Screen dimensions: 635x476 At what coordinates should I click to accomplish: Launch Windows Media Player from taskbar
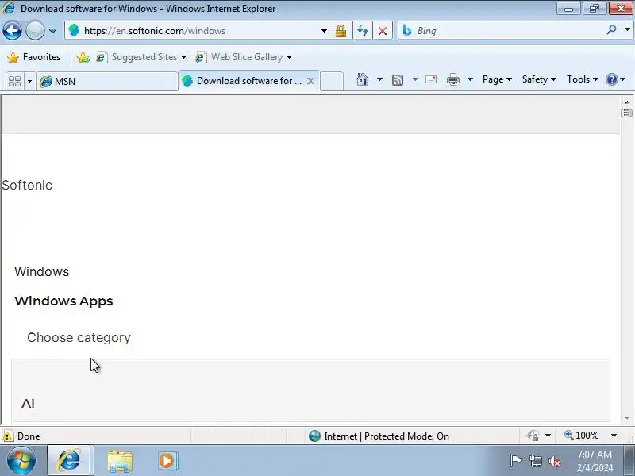[x=167, y=461]
